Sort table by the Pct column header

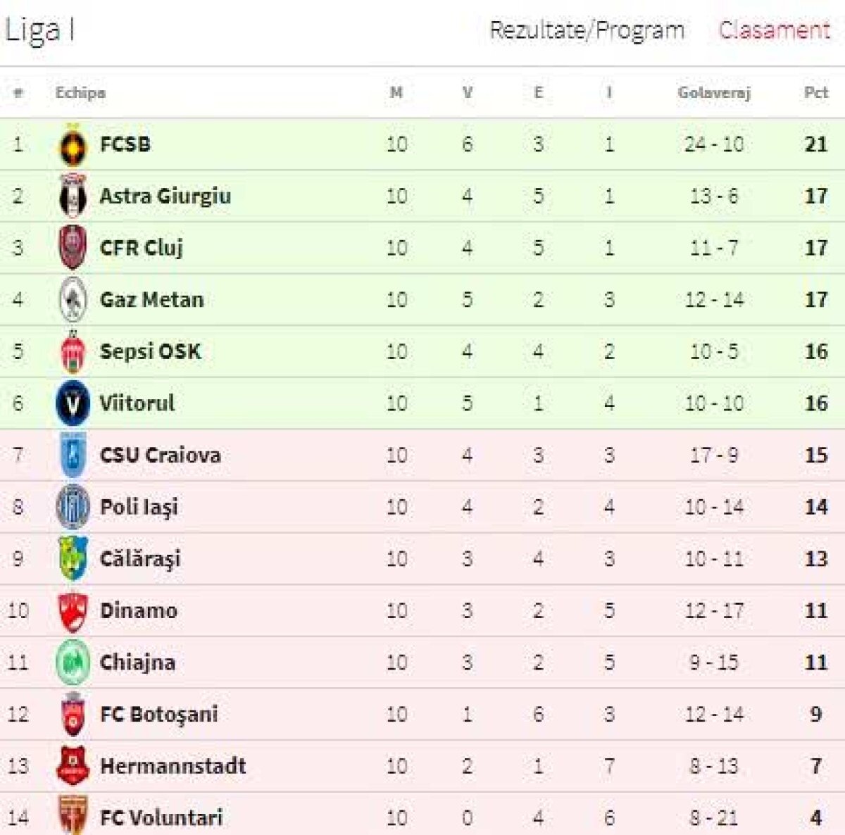point(816,91)
